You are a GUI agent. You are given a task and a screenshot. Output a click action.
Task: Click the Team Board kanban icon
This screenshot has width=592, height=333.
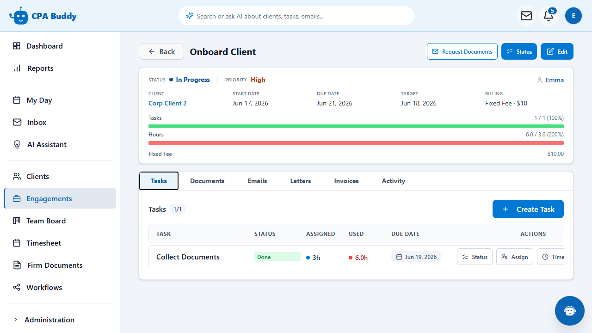pyautogui.click(x=17, y=221)
